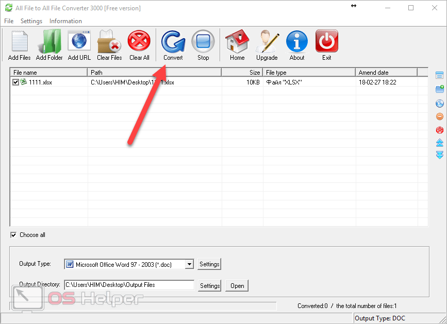Click the move-down arrows sidebar icon
447x324 pixels.
coord(440,155)
